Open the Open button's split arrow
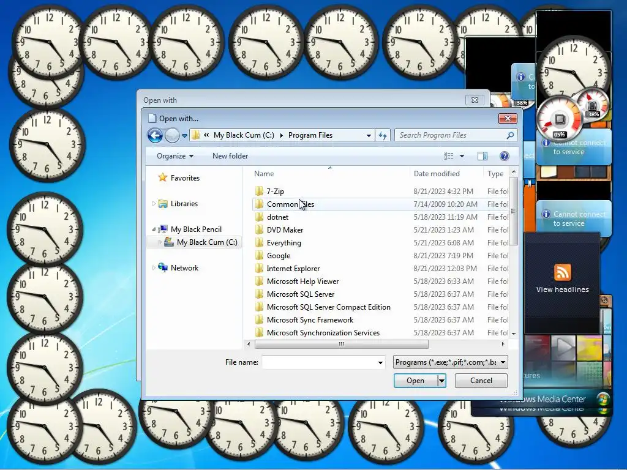627x470 pixels. coord(441,381)
